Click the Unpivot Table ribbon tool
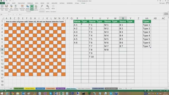This screenshot has height=95, width=169. 2,8
